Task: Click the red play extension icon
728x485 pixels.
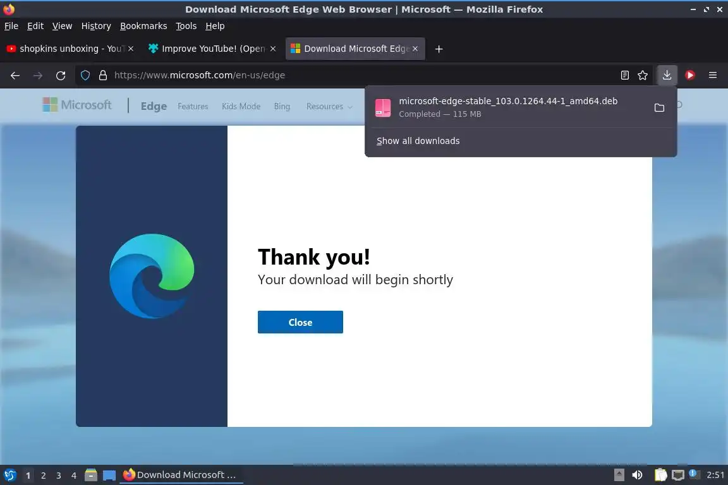Action: coord(690,75)
